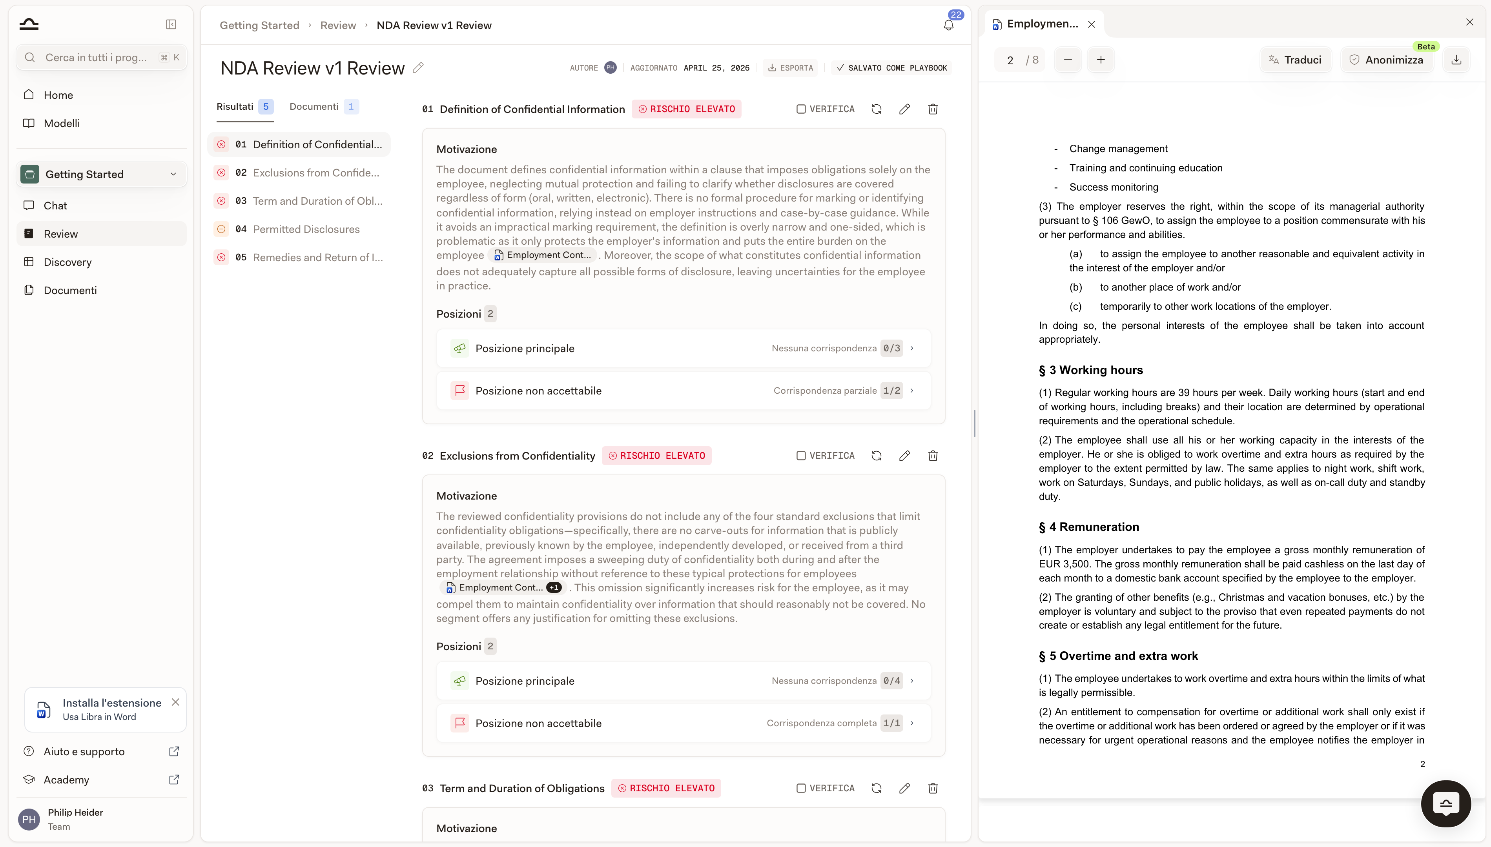Click the Cerca in tutti i progetti search field
This screenshot has height=847, width=1491.
[x=102, y=58]
